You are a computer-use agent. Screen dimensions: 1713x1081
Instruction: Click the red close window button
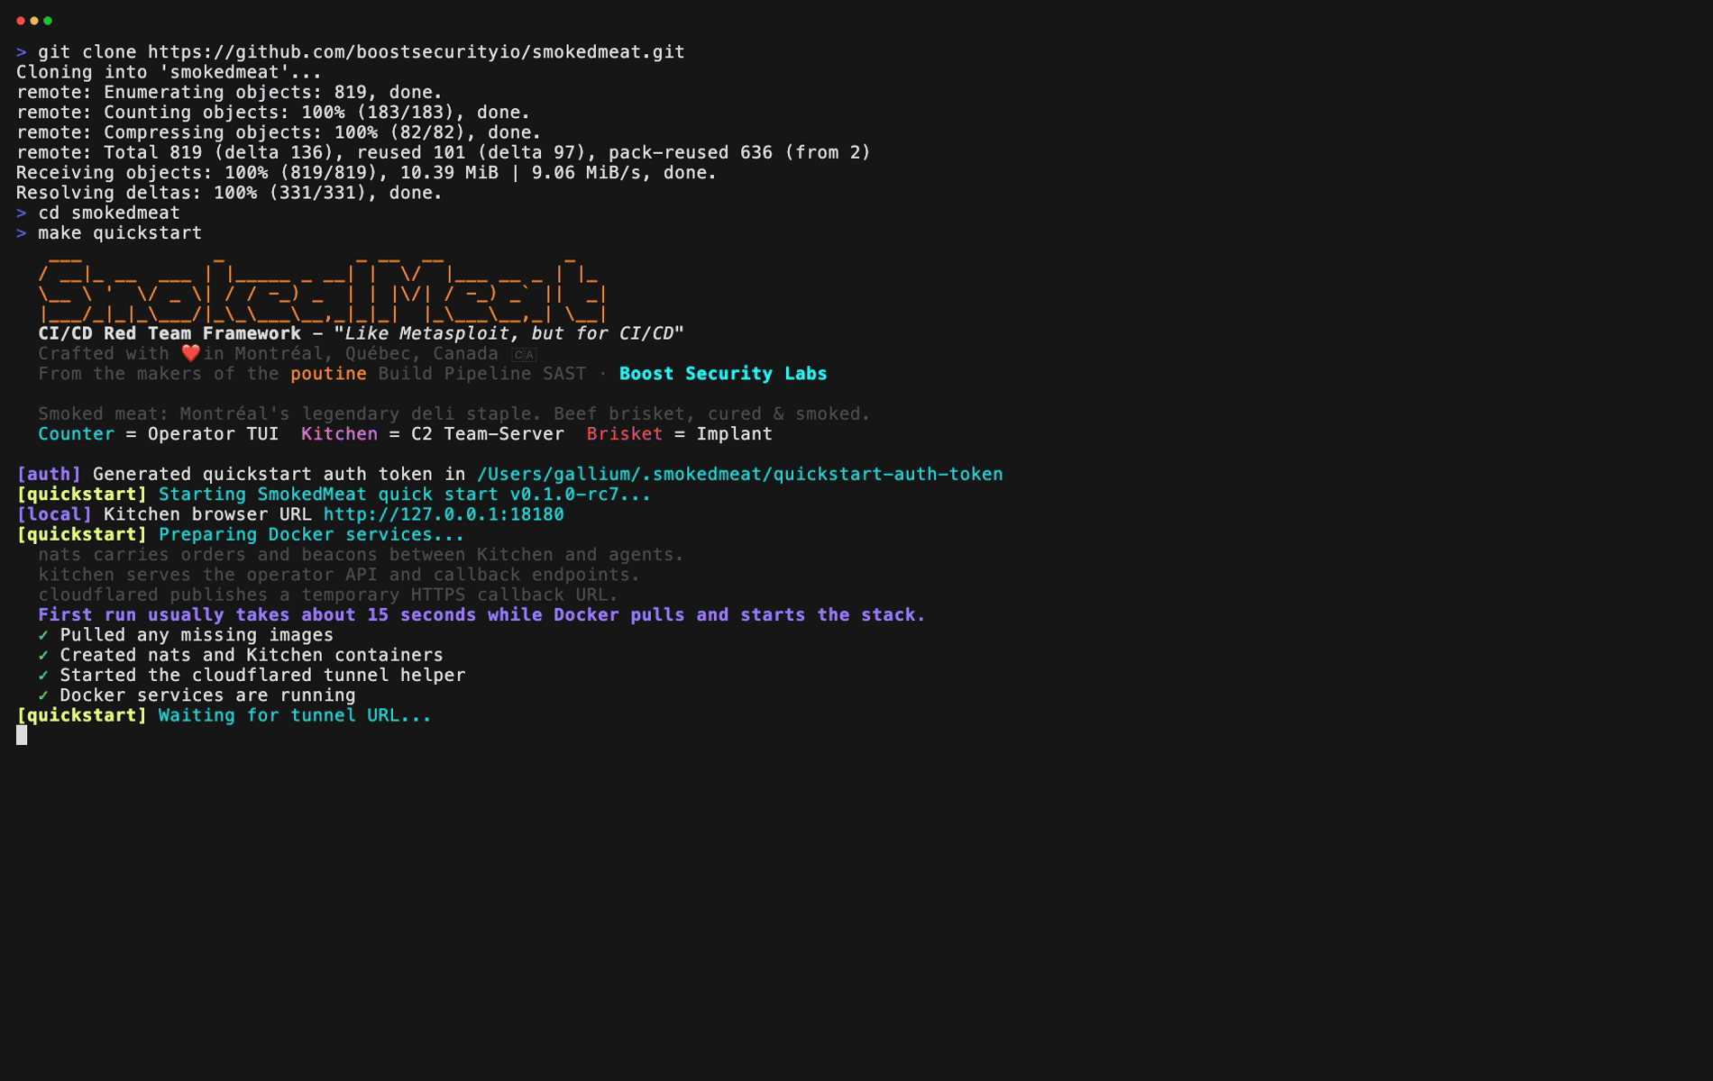point(21,21)
